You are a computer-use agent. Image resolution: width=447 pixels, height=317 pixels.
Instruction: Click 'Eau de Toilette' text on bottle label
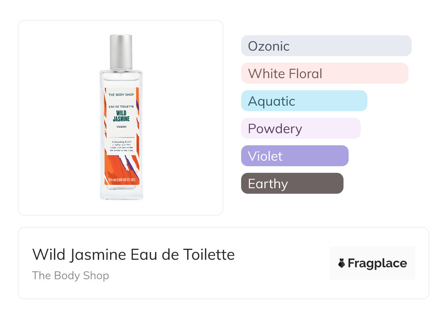[x=121, y=106]
